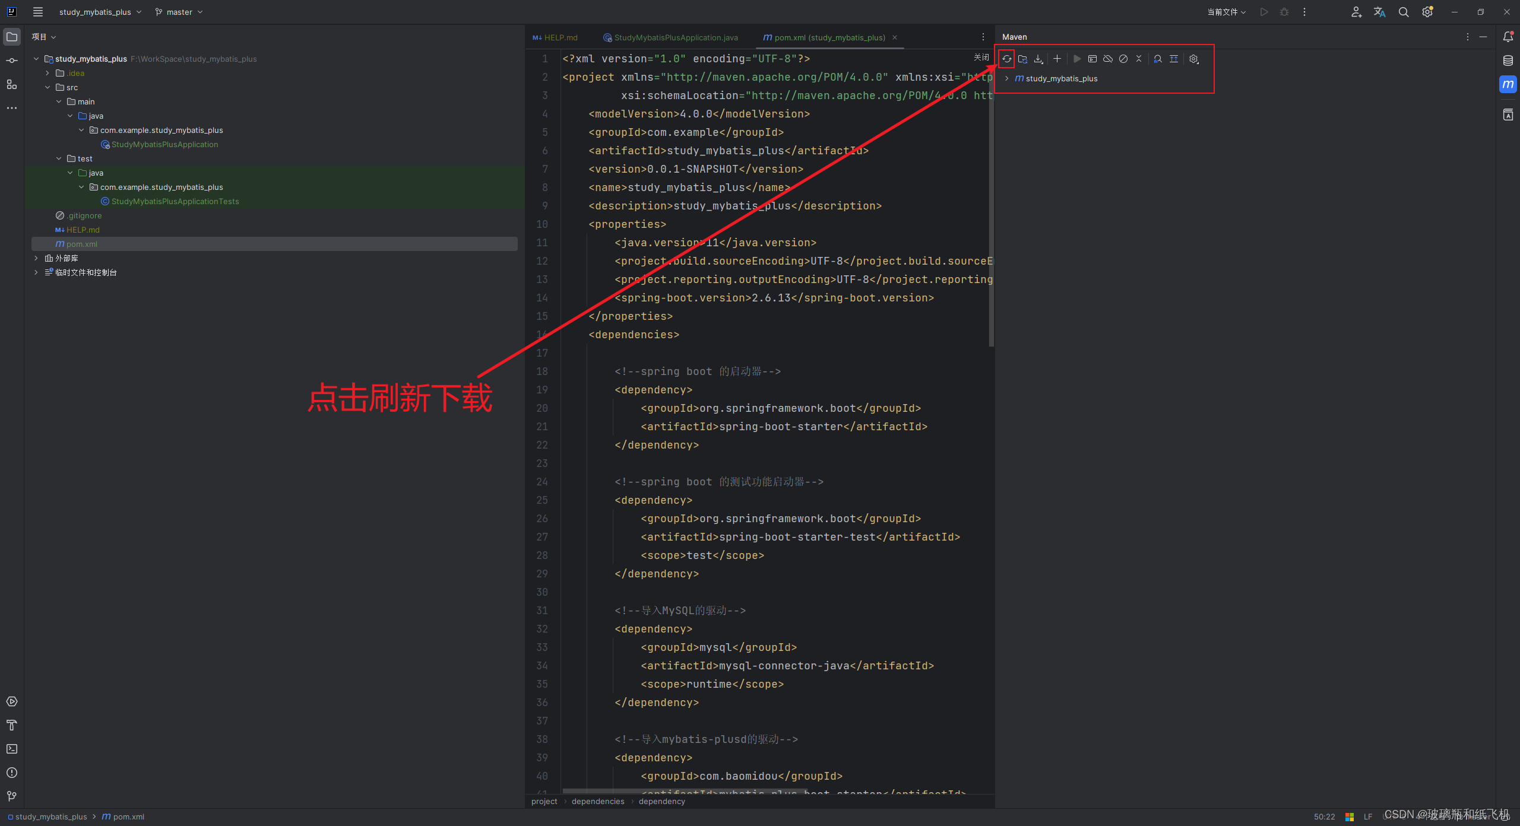Open the Terminal tool window
Image resolution: width=1520 pixels, height=826 pixels.
tap(12, 749)
